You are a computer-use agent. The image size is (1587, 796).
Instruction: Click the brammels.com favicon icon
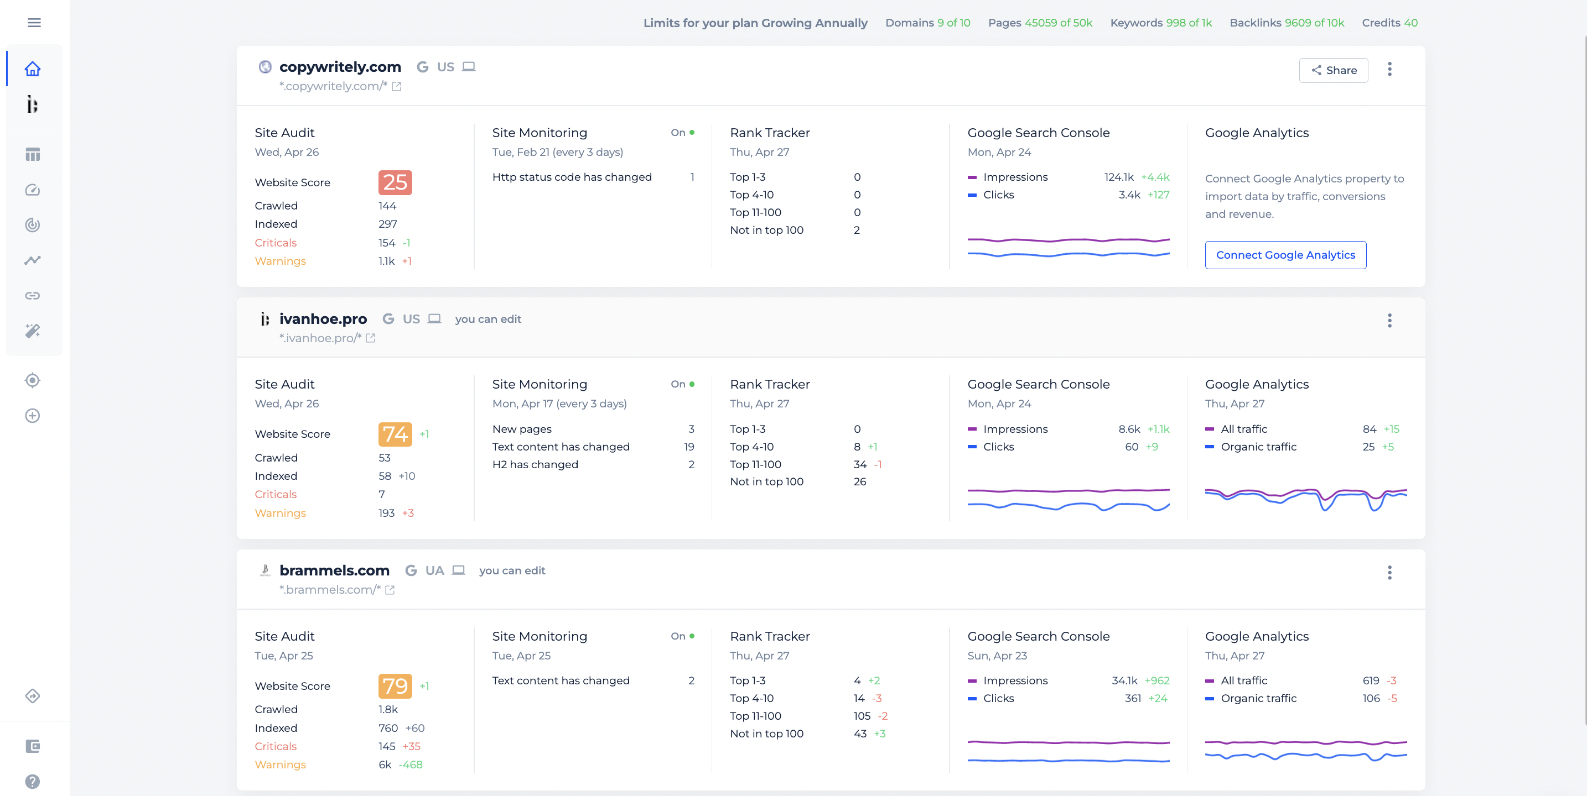[265, 570]
